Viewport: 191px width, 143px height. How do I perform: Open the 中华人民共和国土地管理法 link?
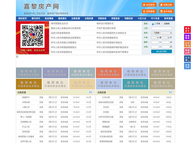64,43
